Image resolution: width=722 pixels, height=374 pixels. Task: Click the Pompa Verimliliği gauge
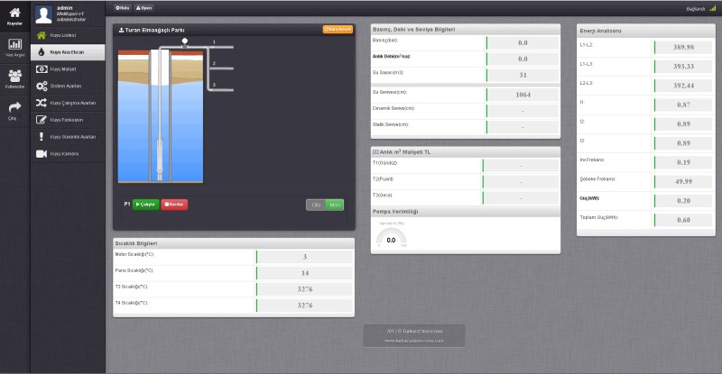point(391,238)
